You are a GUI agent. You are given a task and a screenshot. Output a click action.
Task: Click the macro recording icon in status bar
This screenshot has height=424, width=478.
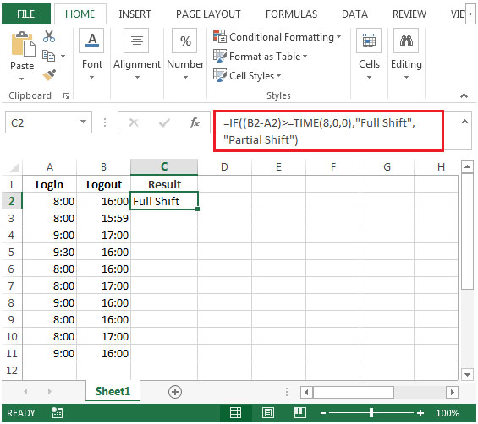57,413
